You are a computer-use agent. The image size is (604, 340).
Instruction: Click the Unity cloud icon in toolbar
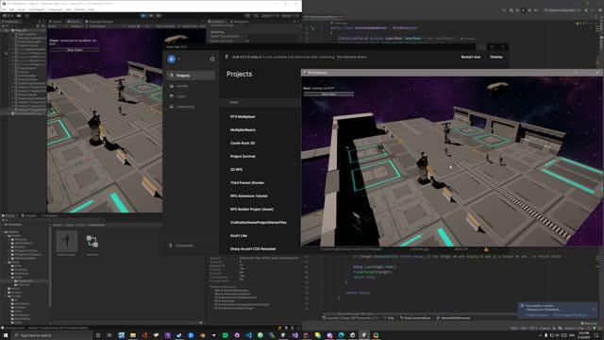[x=19, y=16]
